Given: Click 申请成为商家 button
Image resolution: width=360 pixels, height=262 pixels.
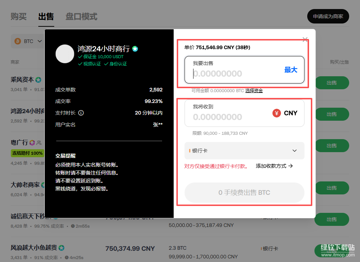Looking at the screenshot, I should coord(328,16).
